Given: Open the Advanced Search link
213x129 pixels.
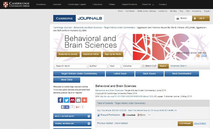Looking at the screenshot, I should tap(178, 66).
